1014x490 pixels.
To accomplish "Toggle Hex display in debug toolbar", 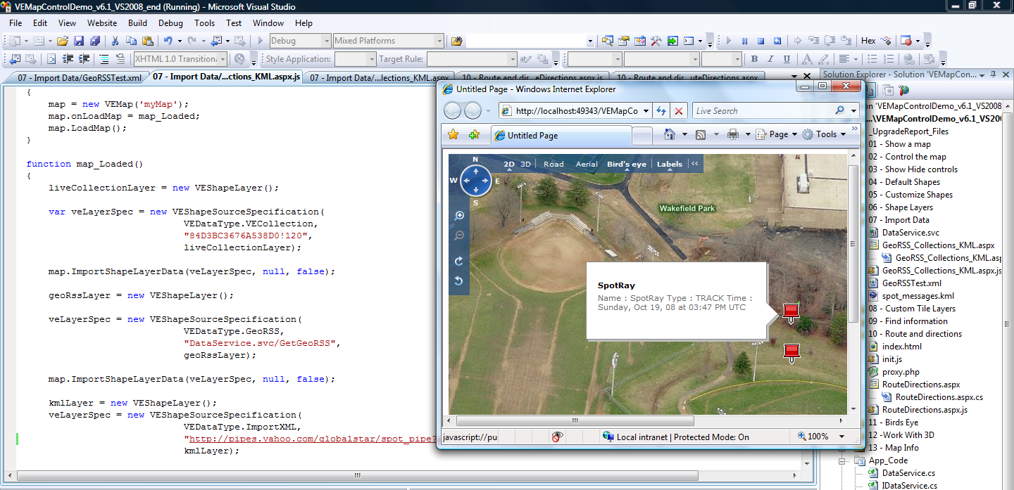I will point(868,41).
